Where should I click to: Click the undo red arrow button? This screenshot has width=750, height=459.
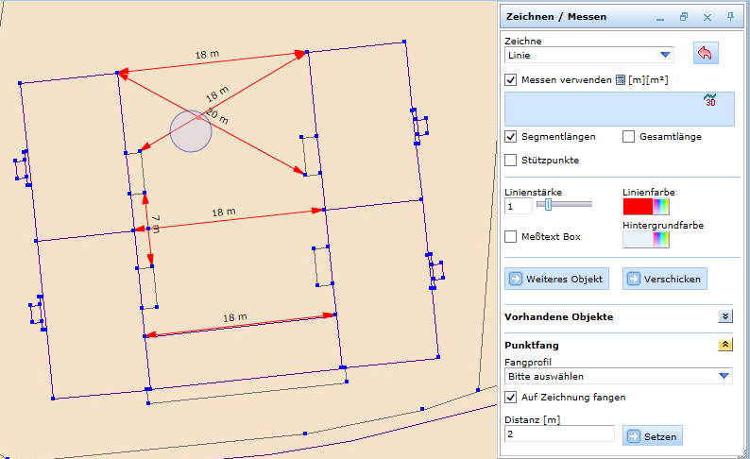click(x=706, y=53)
